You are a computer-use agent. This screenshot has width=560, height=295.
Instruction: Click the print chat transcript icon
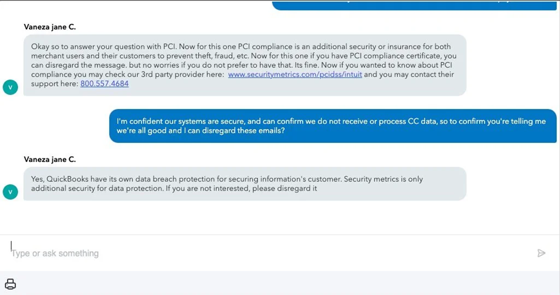tap(10, 284)
